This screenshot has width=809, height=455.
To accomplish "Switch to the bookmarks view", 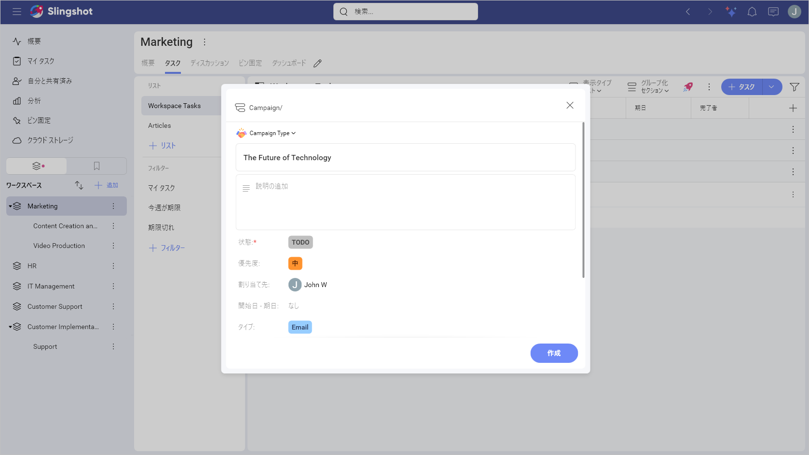I will [96, 166].
